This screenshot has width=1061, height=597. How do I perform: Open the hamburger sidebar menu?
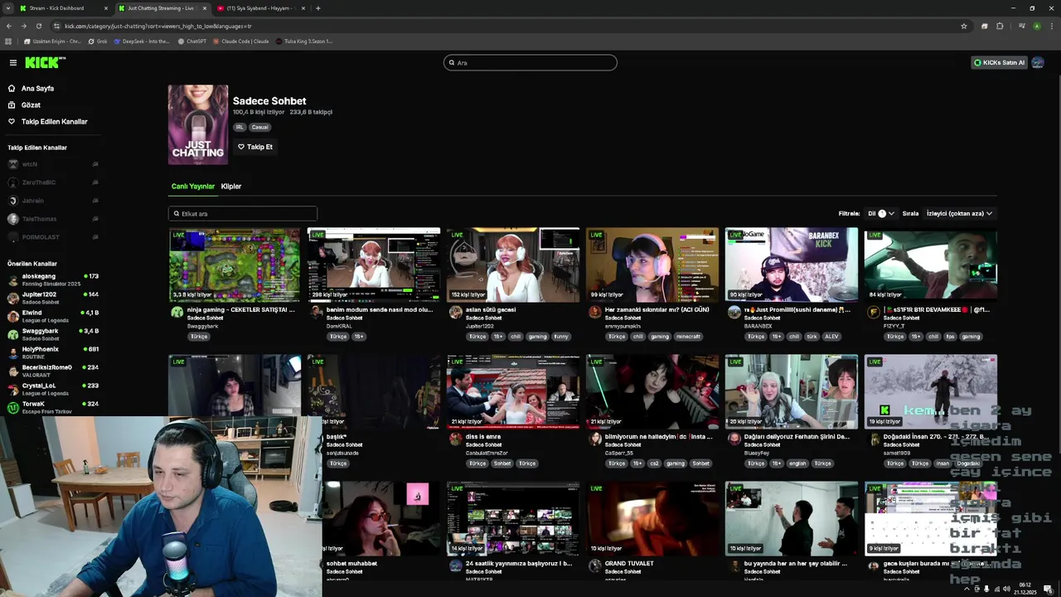coord(12,62)
